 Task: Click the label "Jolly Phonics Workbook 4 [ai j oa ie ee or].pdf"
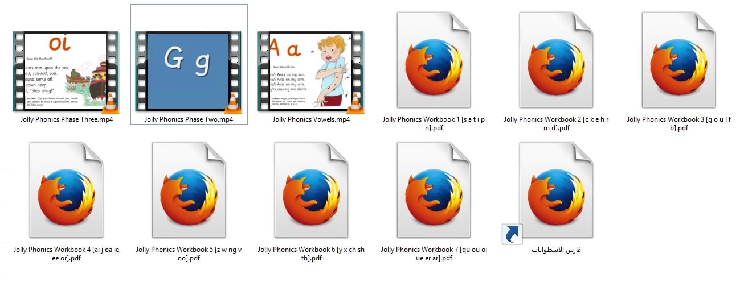[66, 254]
